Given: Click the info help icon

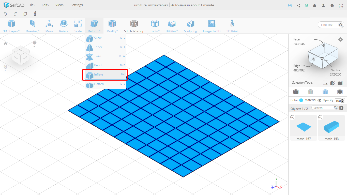Looking at the screenshot, I should point(332,5).
